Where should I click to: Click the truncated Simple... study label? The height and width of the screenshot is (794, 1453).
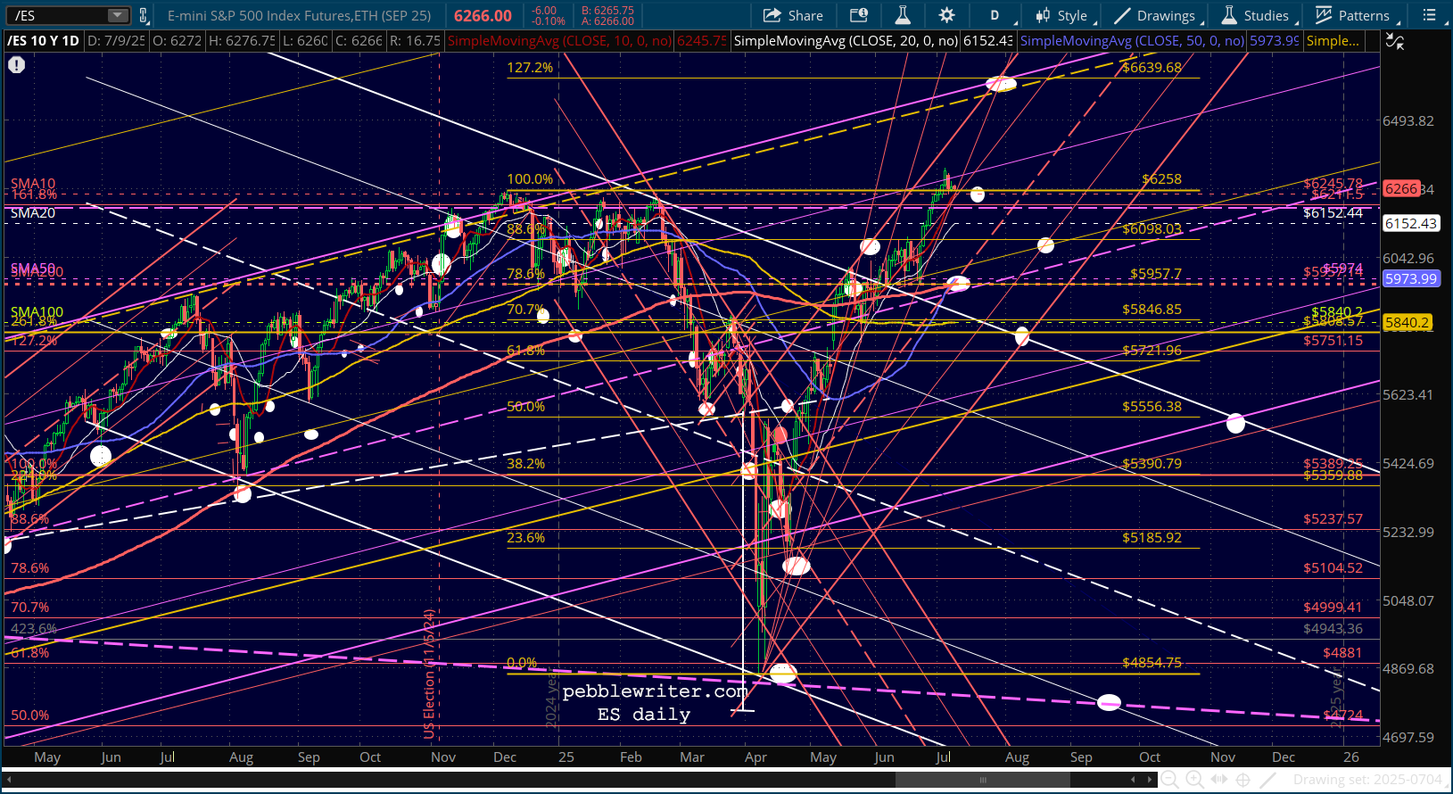point(1333,41)
